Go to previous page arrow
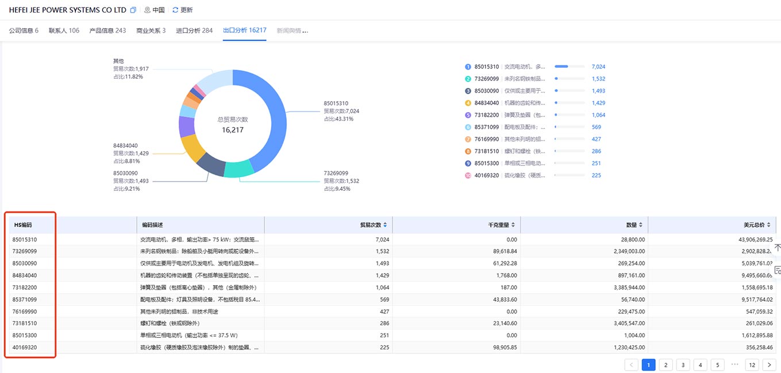The image size is (781, 373). click(x=631, y=365)
